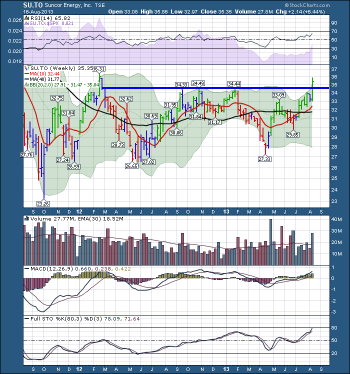Click the 34.44 high price annotation
The image size is (350, 374).
coord(234,83)
